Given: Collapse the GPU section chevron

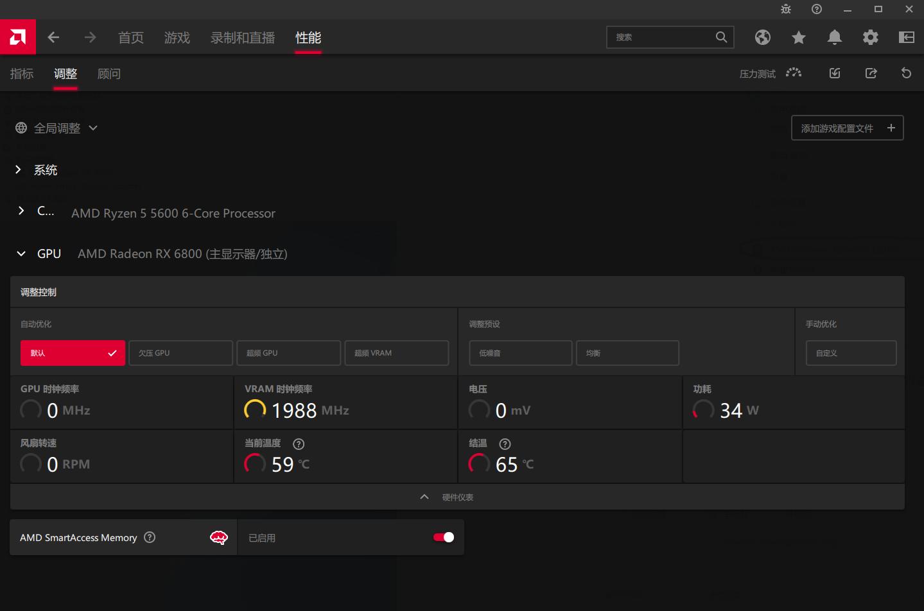Looking at the screenshot, I should (x=21, y=254).
